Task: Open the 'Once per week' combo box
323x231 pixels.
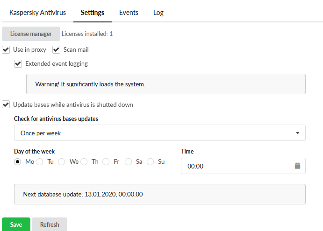Action: pos(159,133)
